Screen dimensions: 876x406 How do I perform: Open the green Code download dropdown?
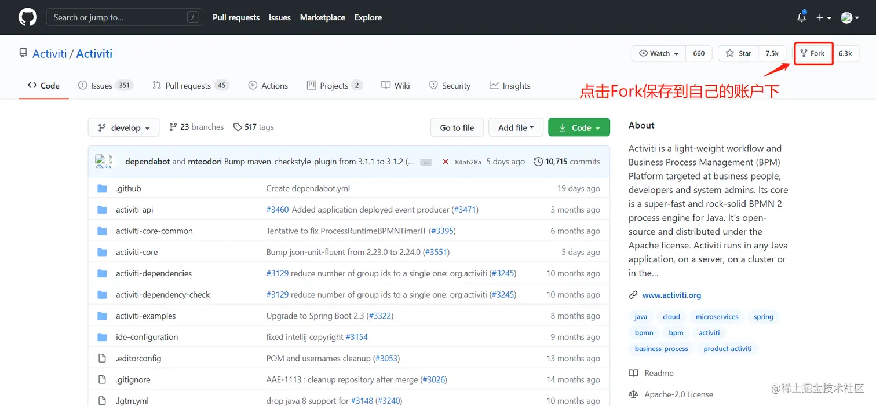pos(579,127)
